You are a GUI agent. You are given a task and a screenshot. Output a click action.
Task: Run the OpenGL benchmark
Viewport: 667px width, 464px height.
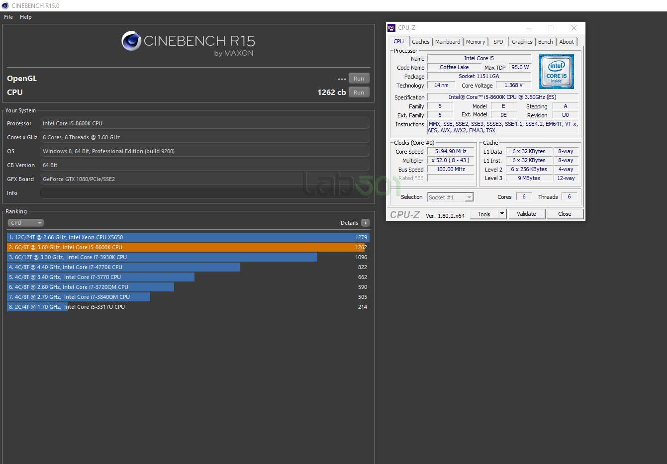pyautogui.click(x=359, y=79)
